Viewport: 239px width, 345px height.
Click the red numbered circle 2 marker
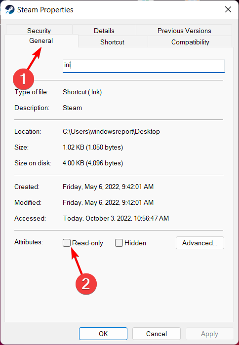(86, 284)
